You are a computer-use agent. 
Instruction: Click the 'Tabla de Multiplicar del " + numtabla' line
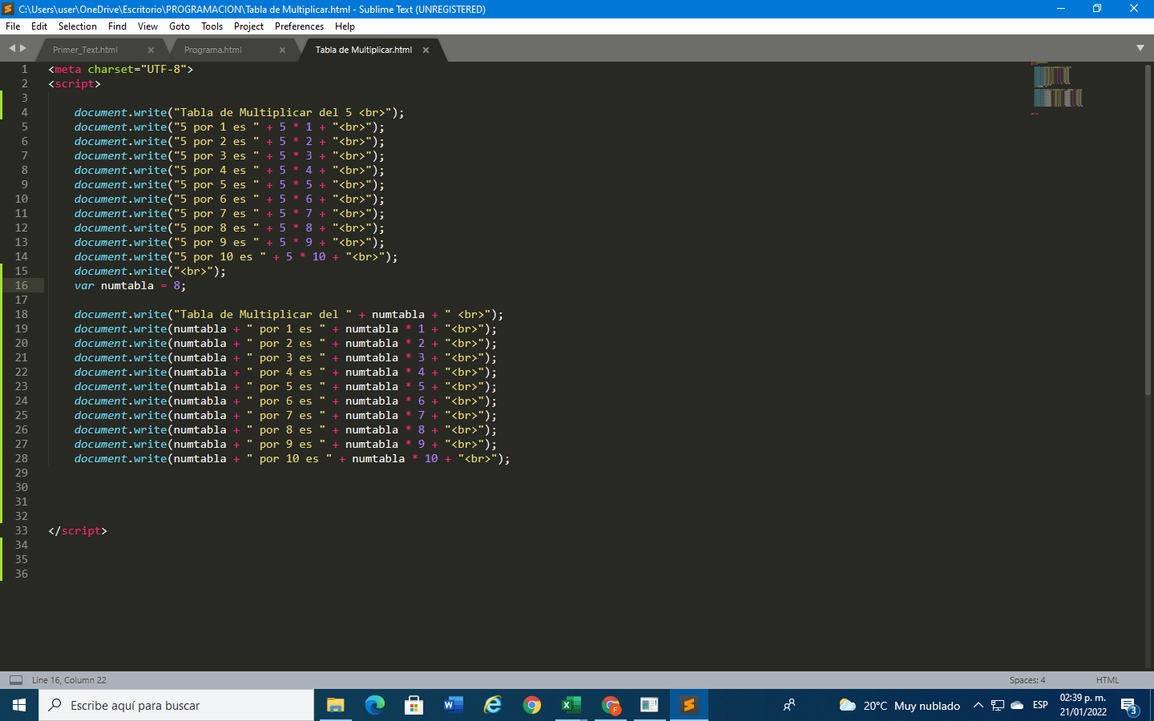(x=288, y=314)
